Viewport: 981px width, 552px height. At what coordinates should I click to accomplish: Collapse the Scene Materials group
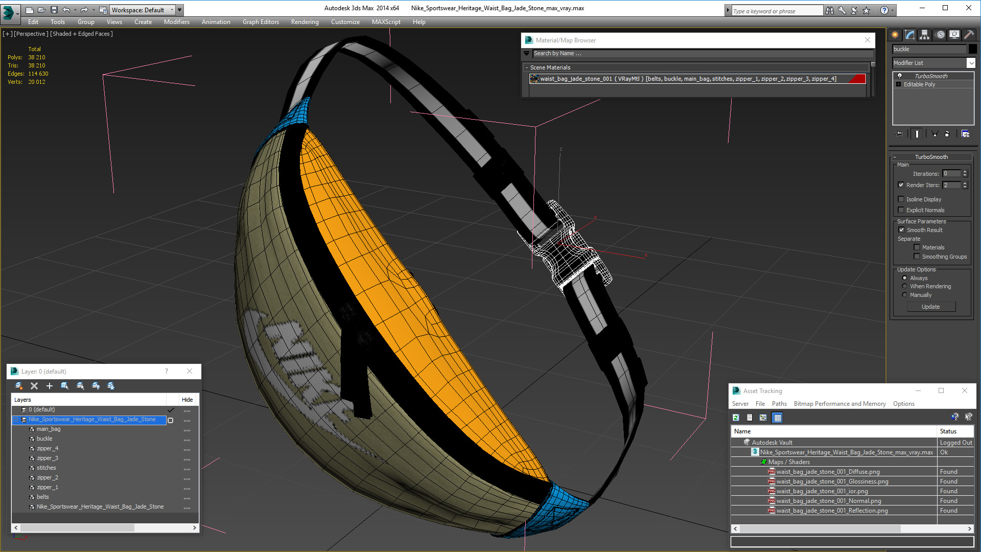click(x=527, y=67)
